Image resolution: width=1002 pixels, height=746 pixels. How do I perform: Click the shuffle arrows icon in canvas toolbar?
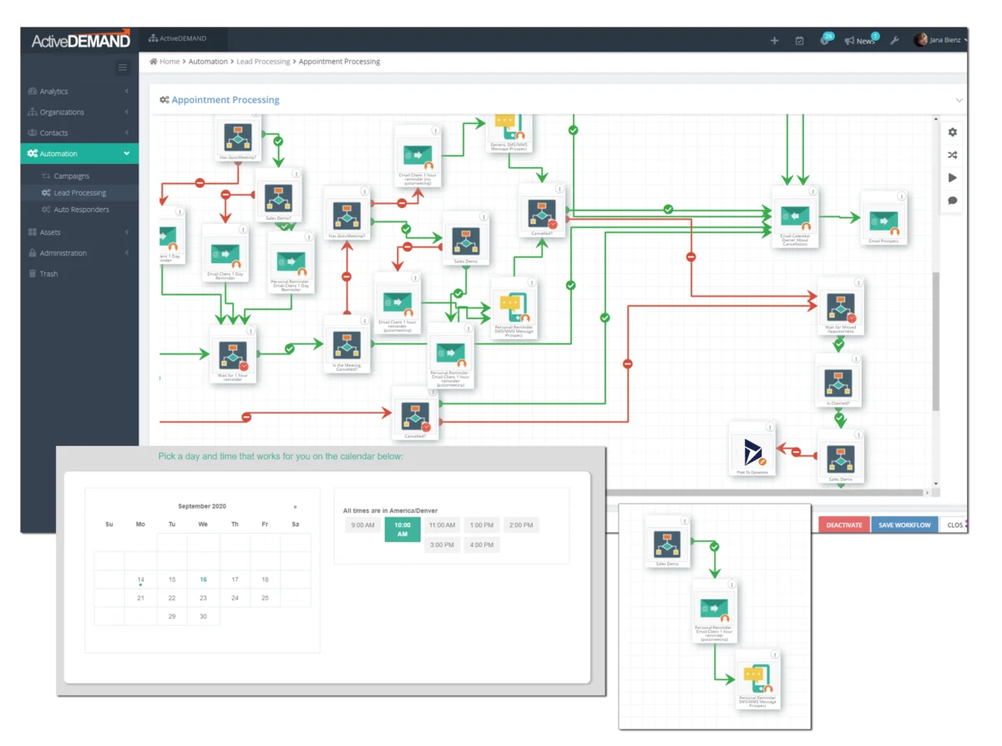click(x=953, y=155)
